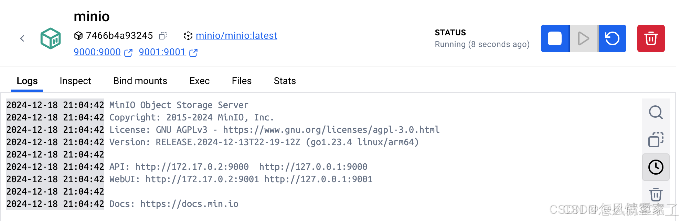Switch to the Inspect tab
Viewport: 680px width, 221px height.
pos(75,81)
